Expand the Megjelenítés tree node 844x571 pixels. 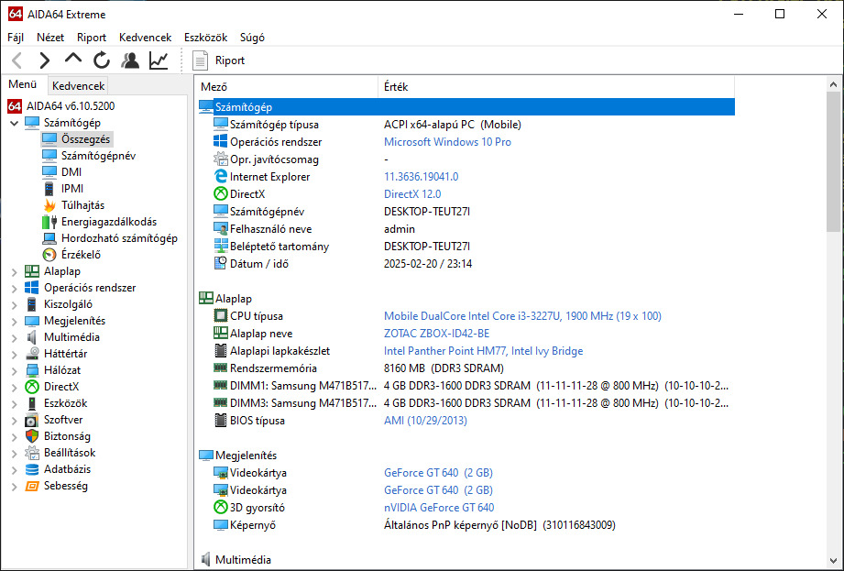(x=14, y=321)
